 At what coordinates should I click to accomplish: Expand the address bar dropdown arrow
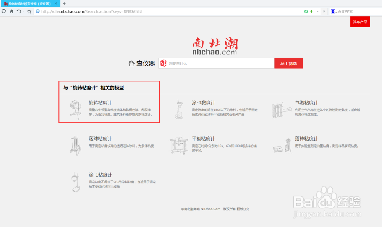click(x=318, y=11)
